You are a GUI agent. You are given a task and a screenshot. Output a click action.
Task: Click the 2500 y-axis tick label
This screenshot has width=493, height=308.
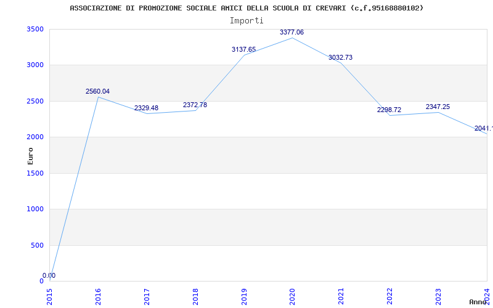35,101
